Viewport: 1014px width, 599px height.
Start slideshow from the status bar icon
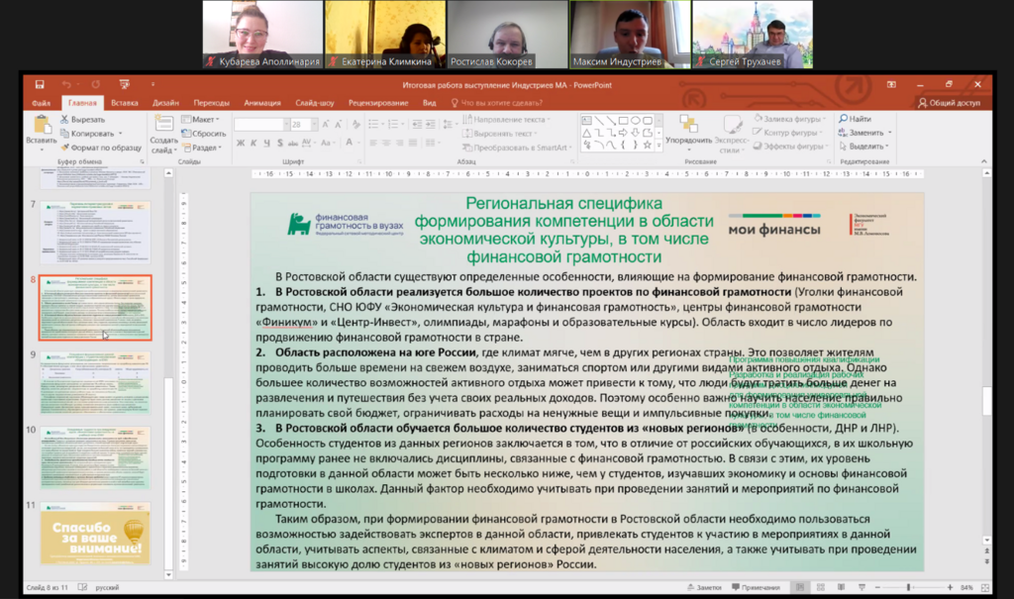pos(862,587)
